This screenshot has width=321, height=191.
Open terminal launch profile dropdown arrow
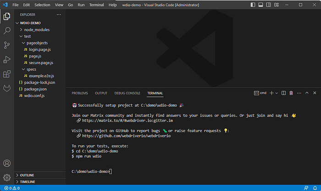(277, 93)
